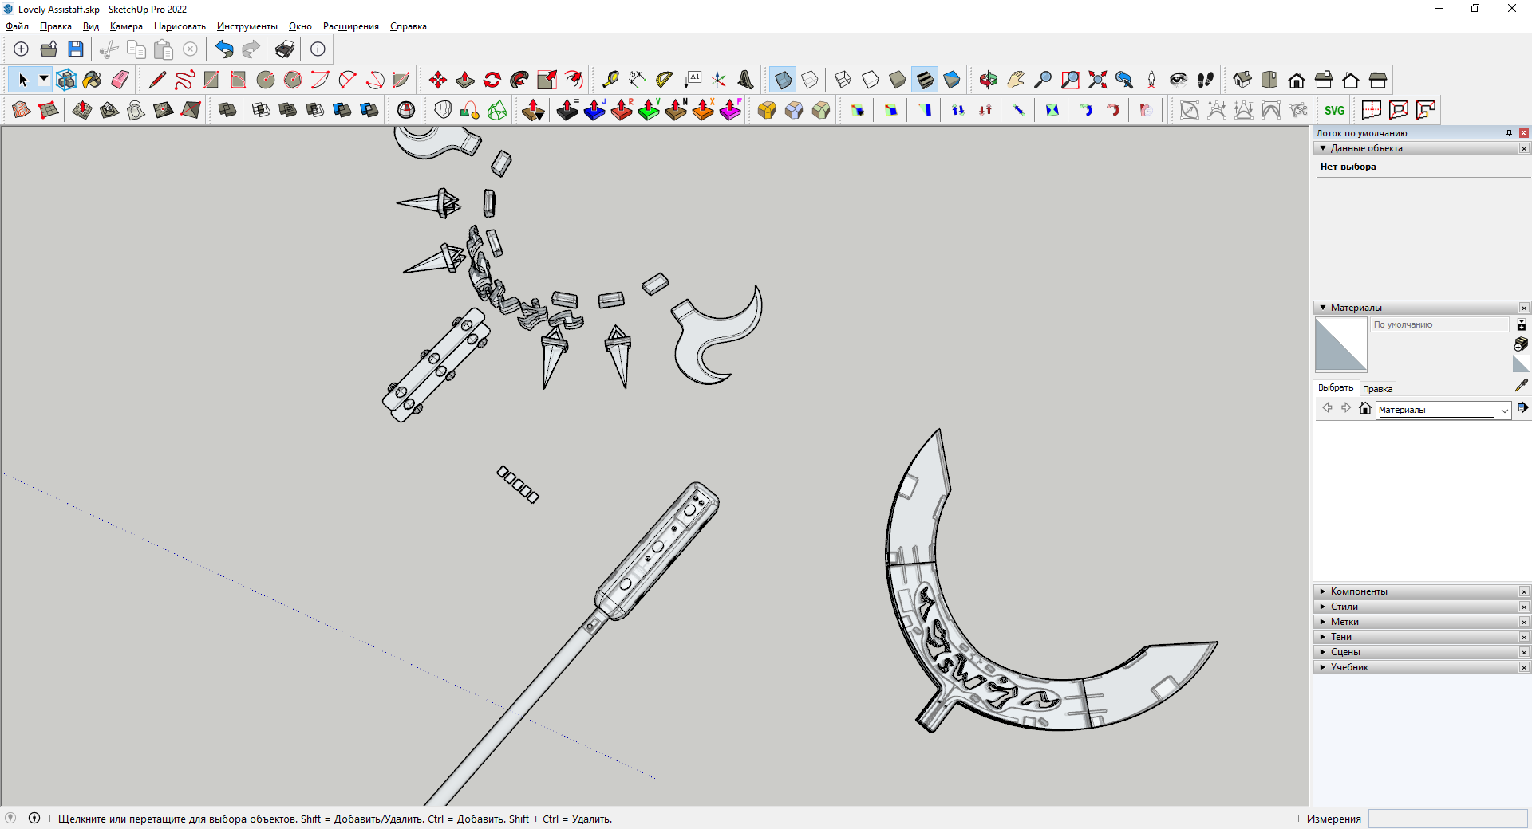This screenshot has height=829, width=1532.
Task: Expand the Сцены panel
Action: tap(1323, 652)
